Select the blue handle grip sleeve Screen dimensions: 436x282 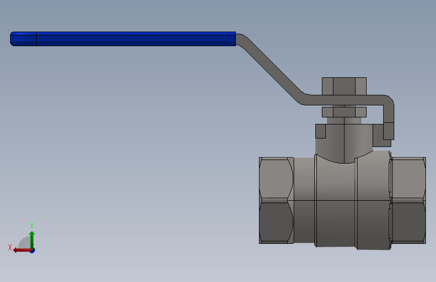pos(123,39)
